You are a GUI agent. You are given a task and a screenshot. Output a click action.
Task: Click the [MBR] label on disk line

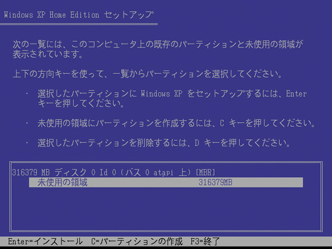click(205, 172)
